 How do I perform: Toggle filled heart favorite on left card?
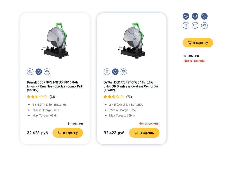coord(39,72)
